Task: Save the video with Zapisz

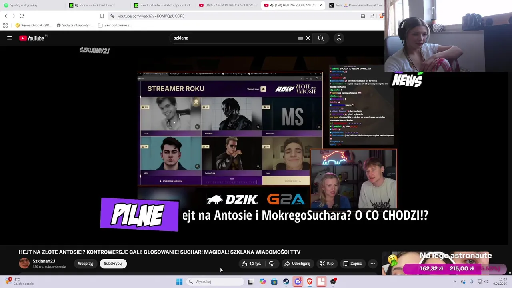Action: pyautogui.click(x=352, y=264)
